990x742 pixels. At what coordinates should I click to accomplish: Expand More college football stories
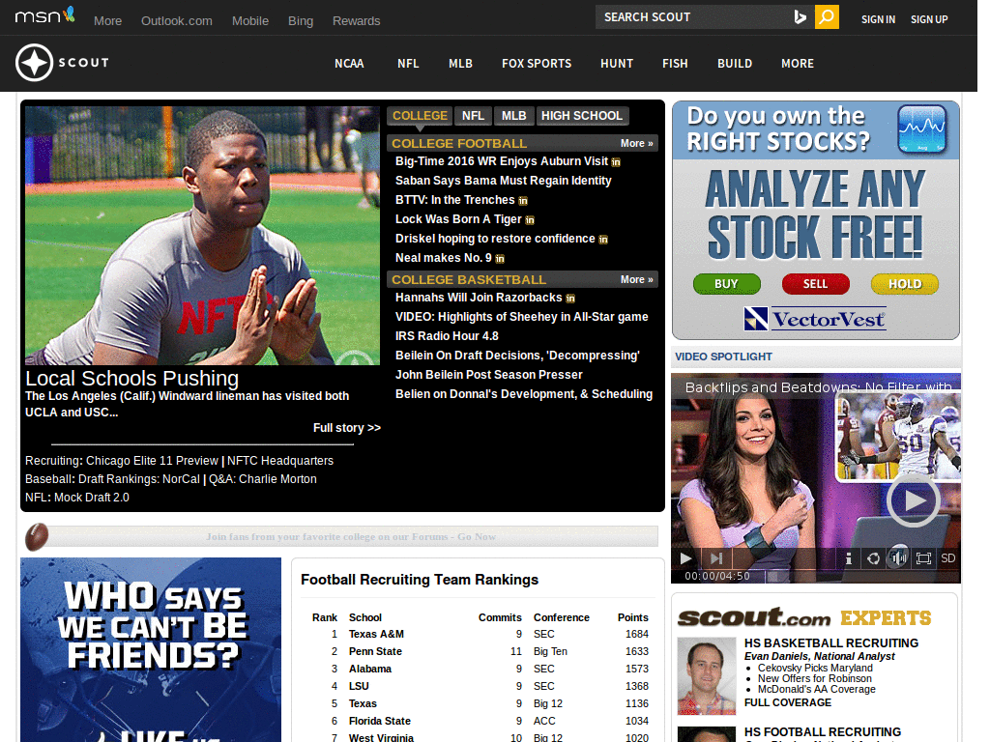(x=636, y=143)
